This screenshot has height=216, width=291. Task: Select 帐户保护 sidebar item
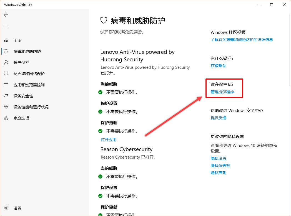pos(21,63)
